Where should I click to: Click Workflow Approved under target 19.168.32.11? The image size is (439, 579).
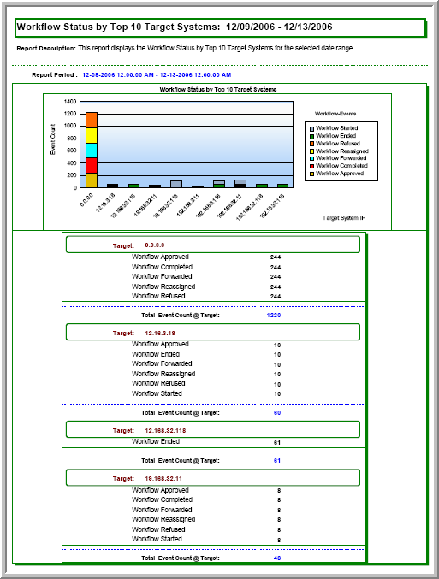tap(160, 490)
